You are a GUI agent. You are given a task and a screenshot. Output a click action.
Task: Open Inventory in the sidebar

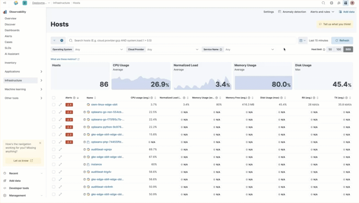11,63
